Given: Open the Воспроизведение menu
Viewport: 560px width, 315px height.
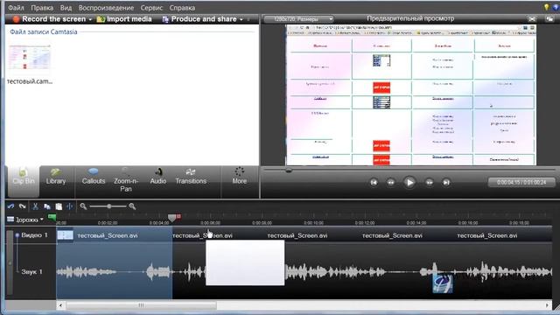Looking at the screenshot, I should pyautogui.click(x=106, y=8).
